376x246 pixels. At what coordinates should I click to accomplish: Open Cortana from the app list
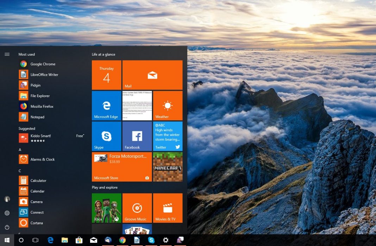point(51,223)
